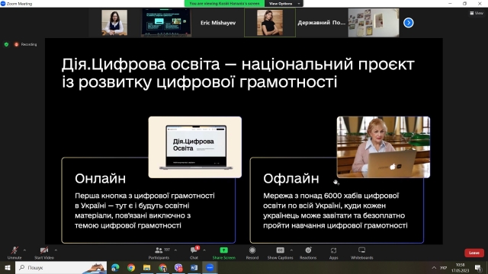Unmute the microphone
This screenshot has width=488, height=274.
tap(14, 253)
